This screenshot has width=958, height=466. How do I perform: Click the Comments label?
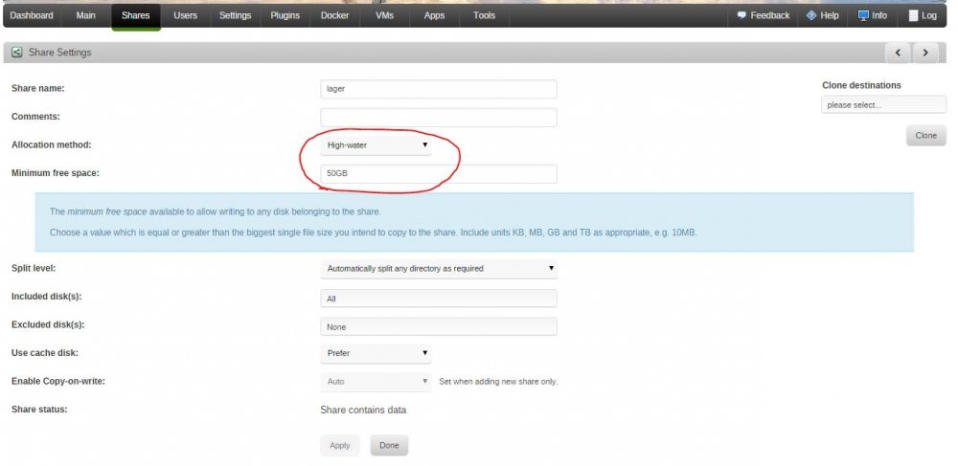pyautogui.click(x=35, y=117)
